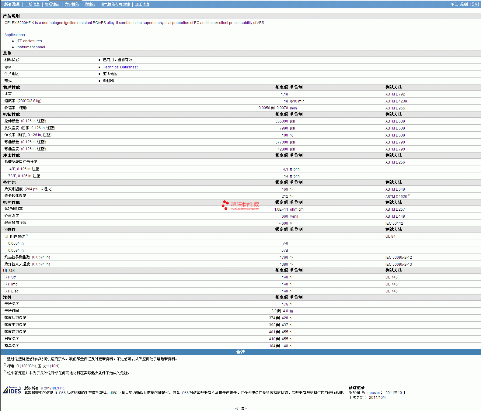Click the 热变形温度 row label
The width and height of the screenshot is (481, 411).
pos(28,189)
